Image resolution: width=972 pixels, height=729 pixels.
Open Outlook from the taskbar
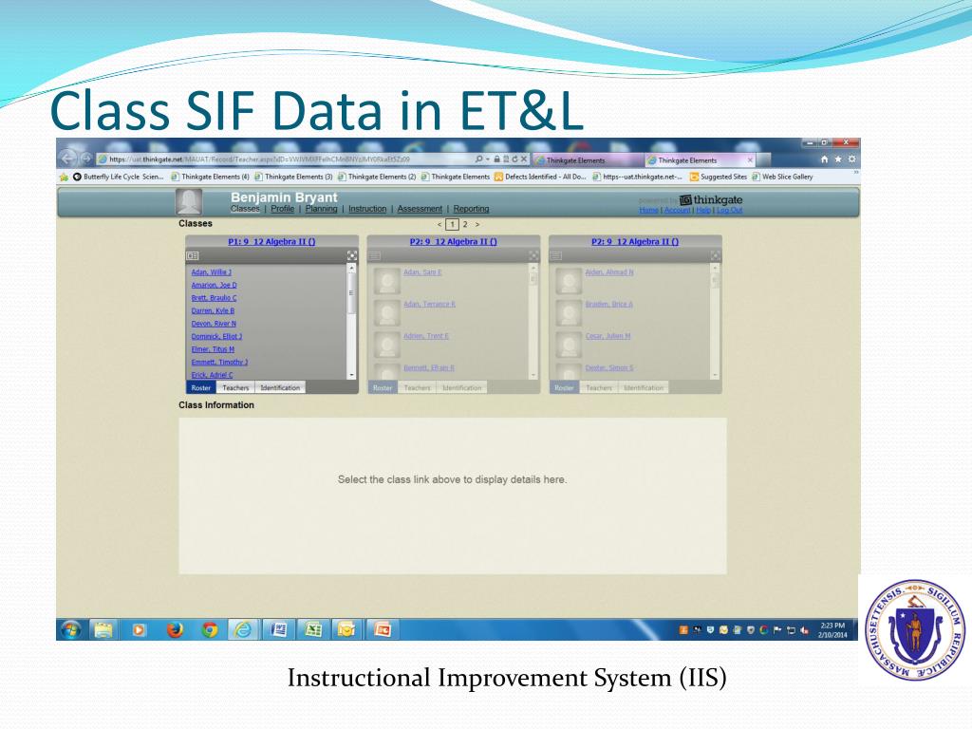pyautogui.click(x=347, y=630)
